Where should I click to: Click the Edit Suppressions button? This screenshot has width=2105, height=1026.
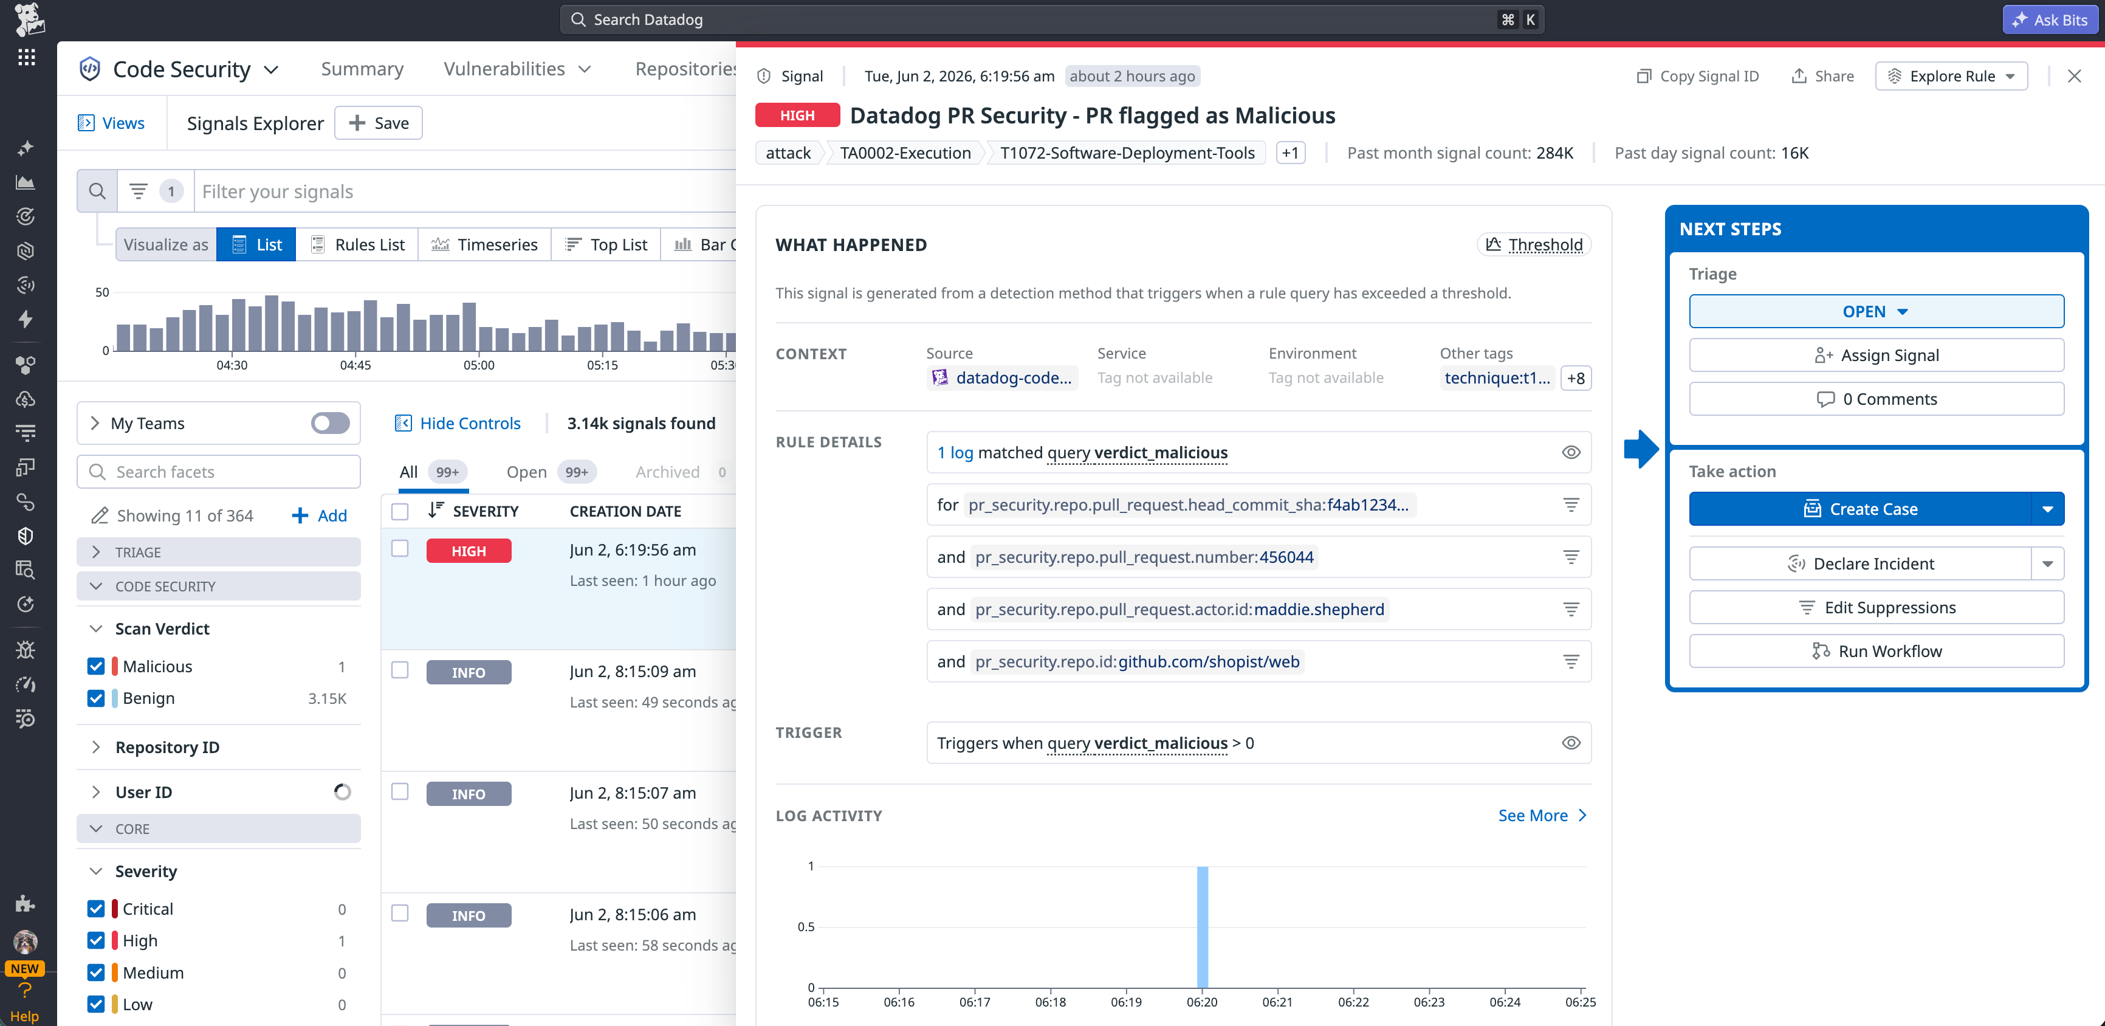pos(1876,607)
